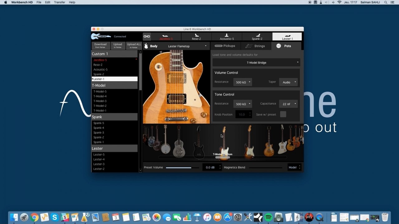The width and height of the screenshot is (399, 224).
Task: Open Finder from the dock
Action: click(x=14, y=217)
